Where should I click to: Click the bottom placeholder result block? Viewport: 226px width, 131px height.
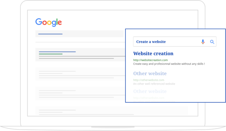coord(112,111)
